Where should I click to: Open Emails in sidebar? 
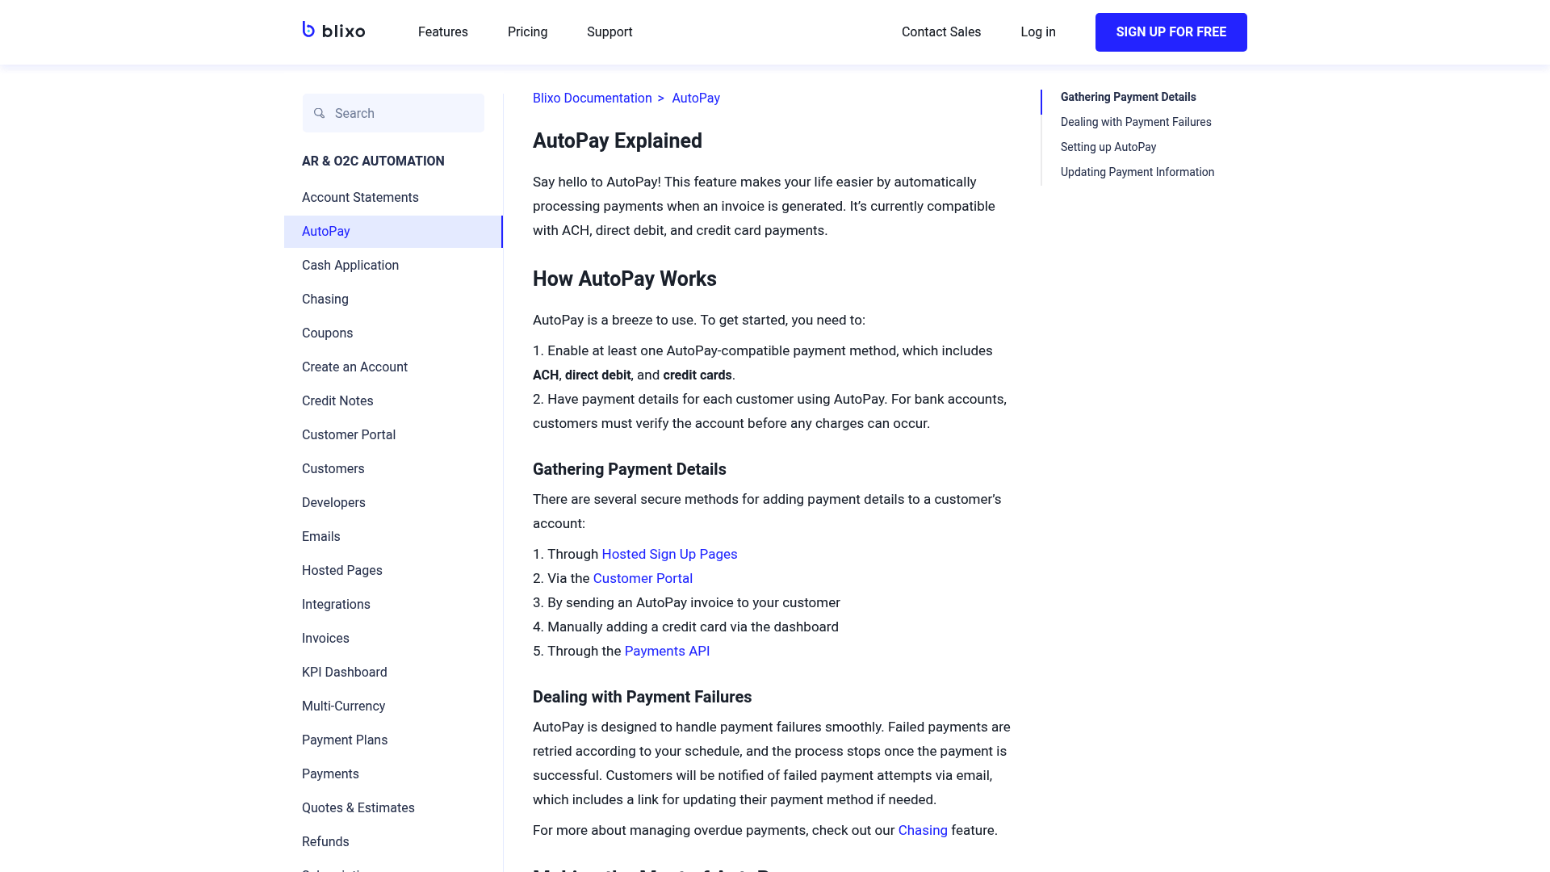point(320,537)
